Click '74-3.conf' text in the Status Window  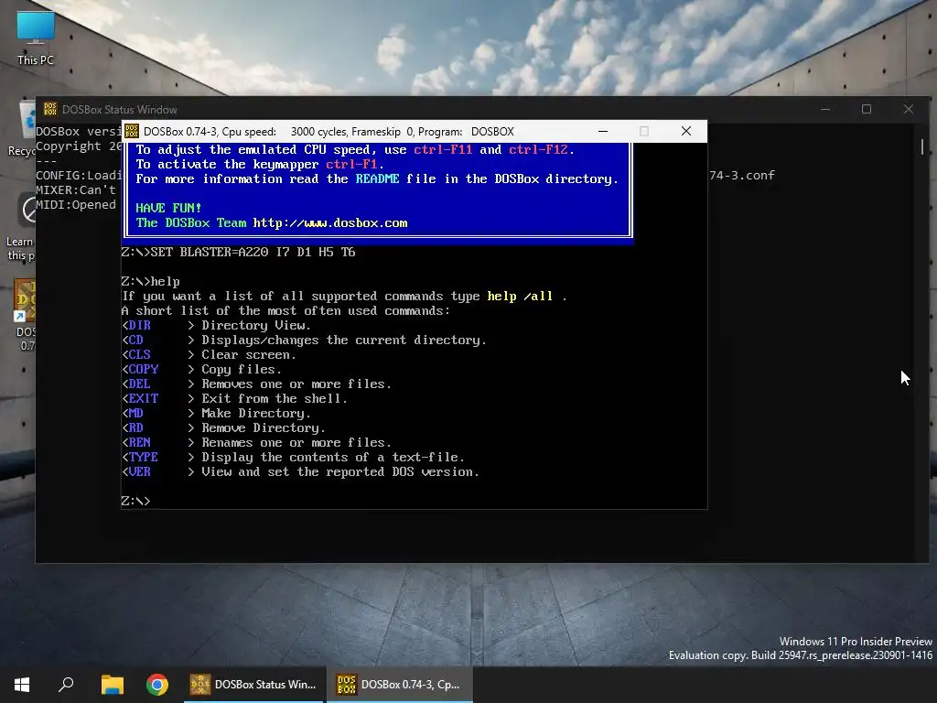coord(742,175)
